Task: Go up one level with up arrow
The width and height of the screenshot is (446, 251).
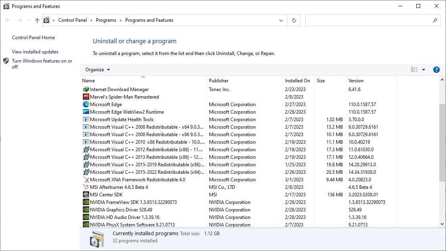Action: [37, 20]
